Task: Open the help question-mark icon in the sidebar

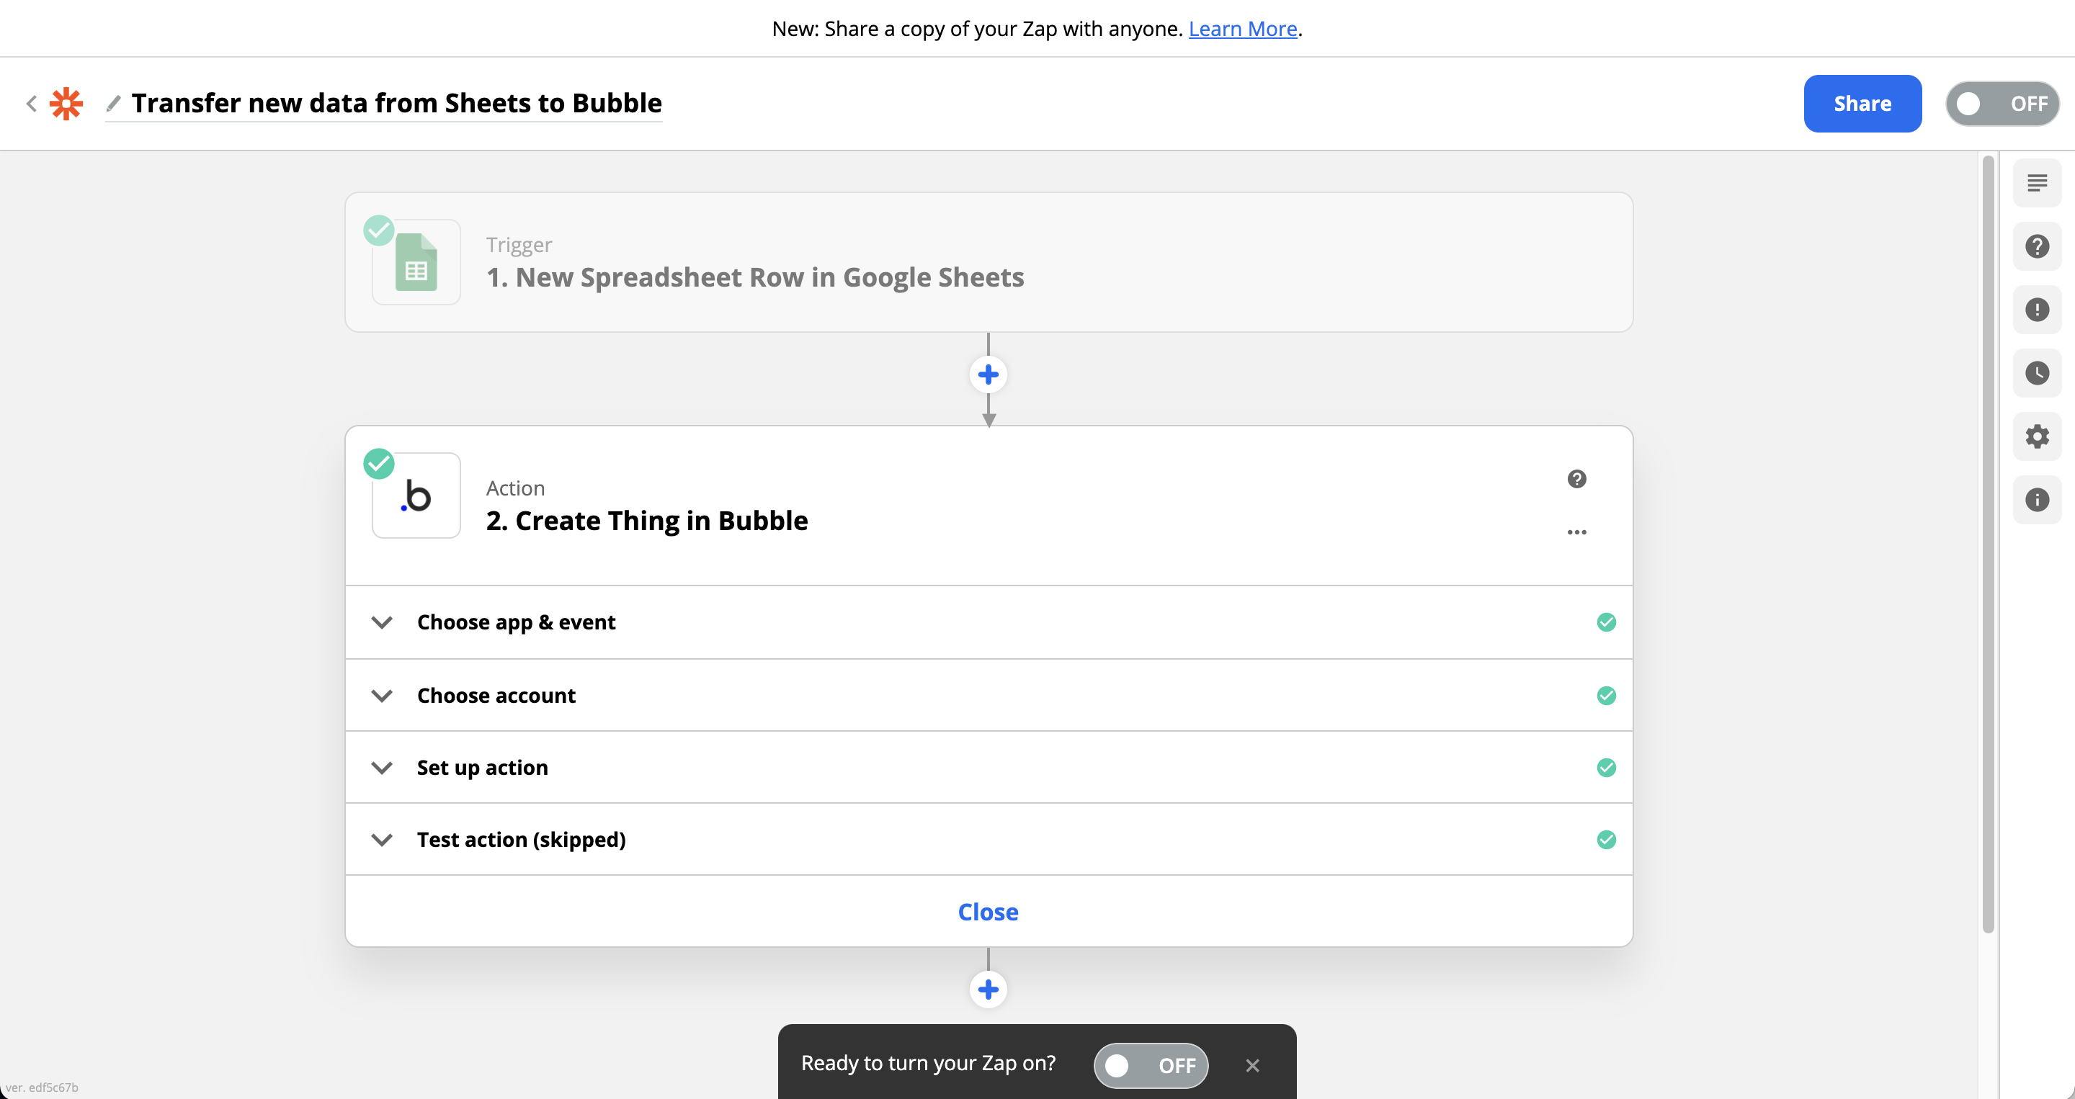Action: [x=2036, y=246]
